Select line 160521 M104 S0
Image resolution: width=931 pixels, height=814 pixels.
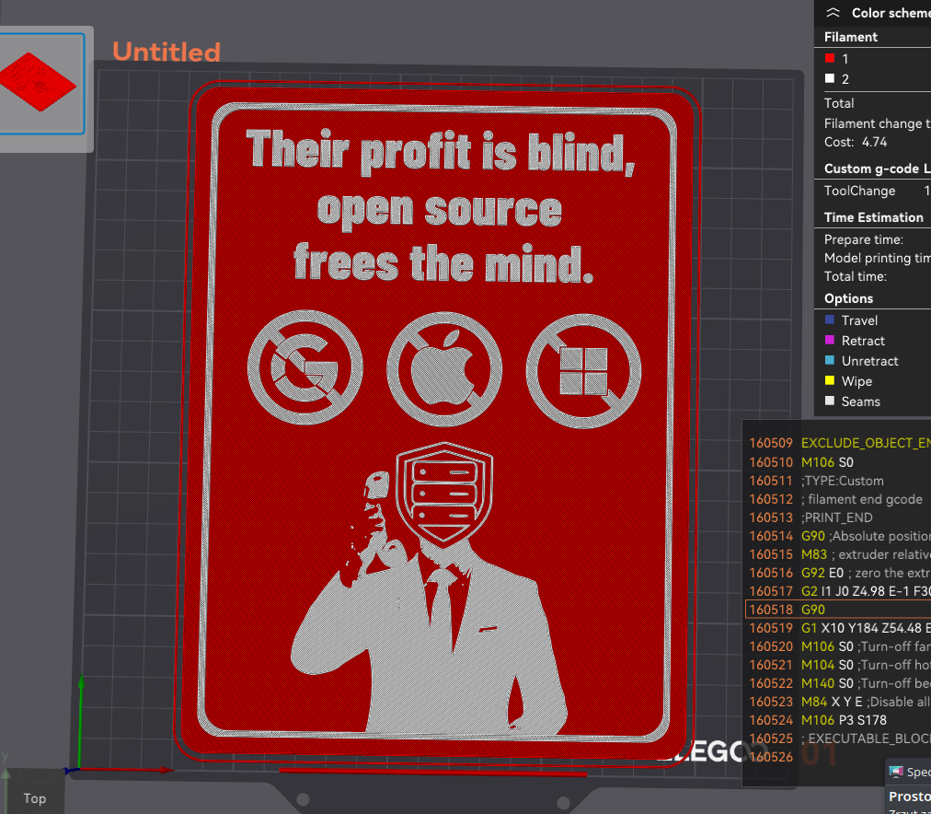pyautogui.click(x=838, y=665)
